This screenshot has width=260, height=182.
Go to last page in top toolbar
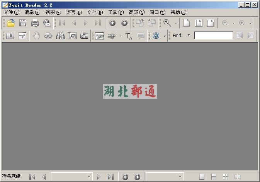click(x=98, y=23)
